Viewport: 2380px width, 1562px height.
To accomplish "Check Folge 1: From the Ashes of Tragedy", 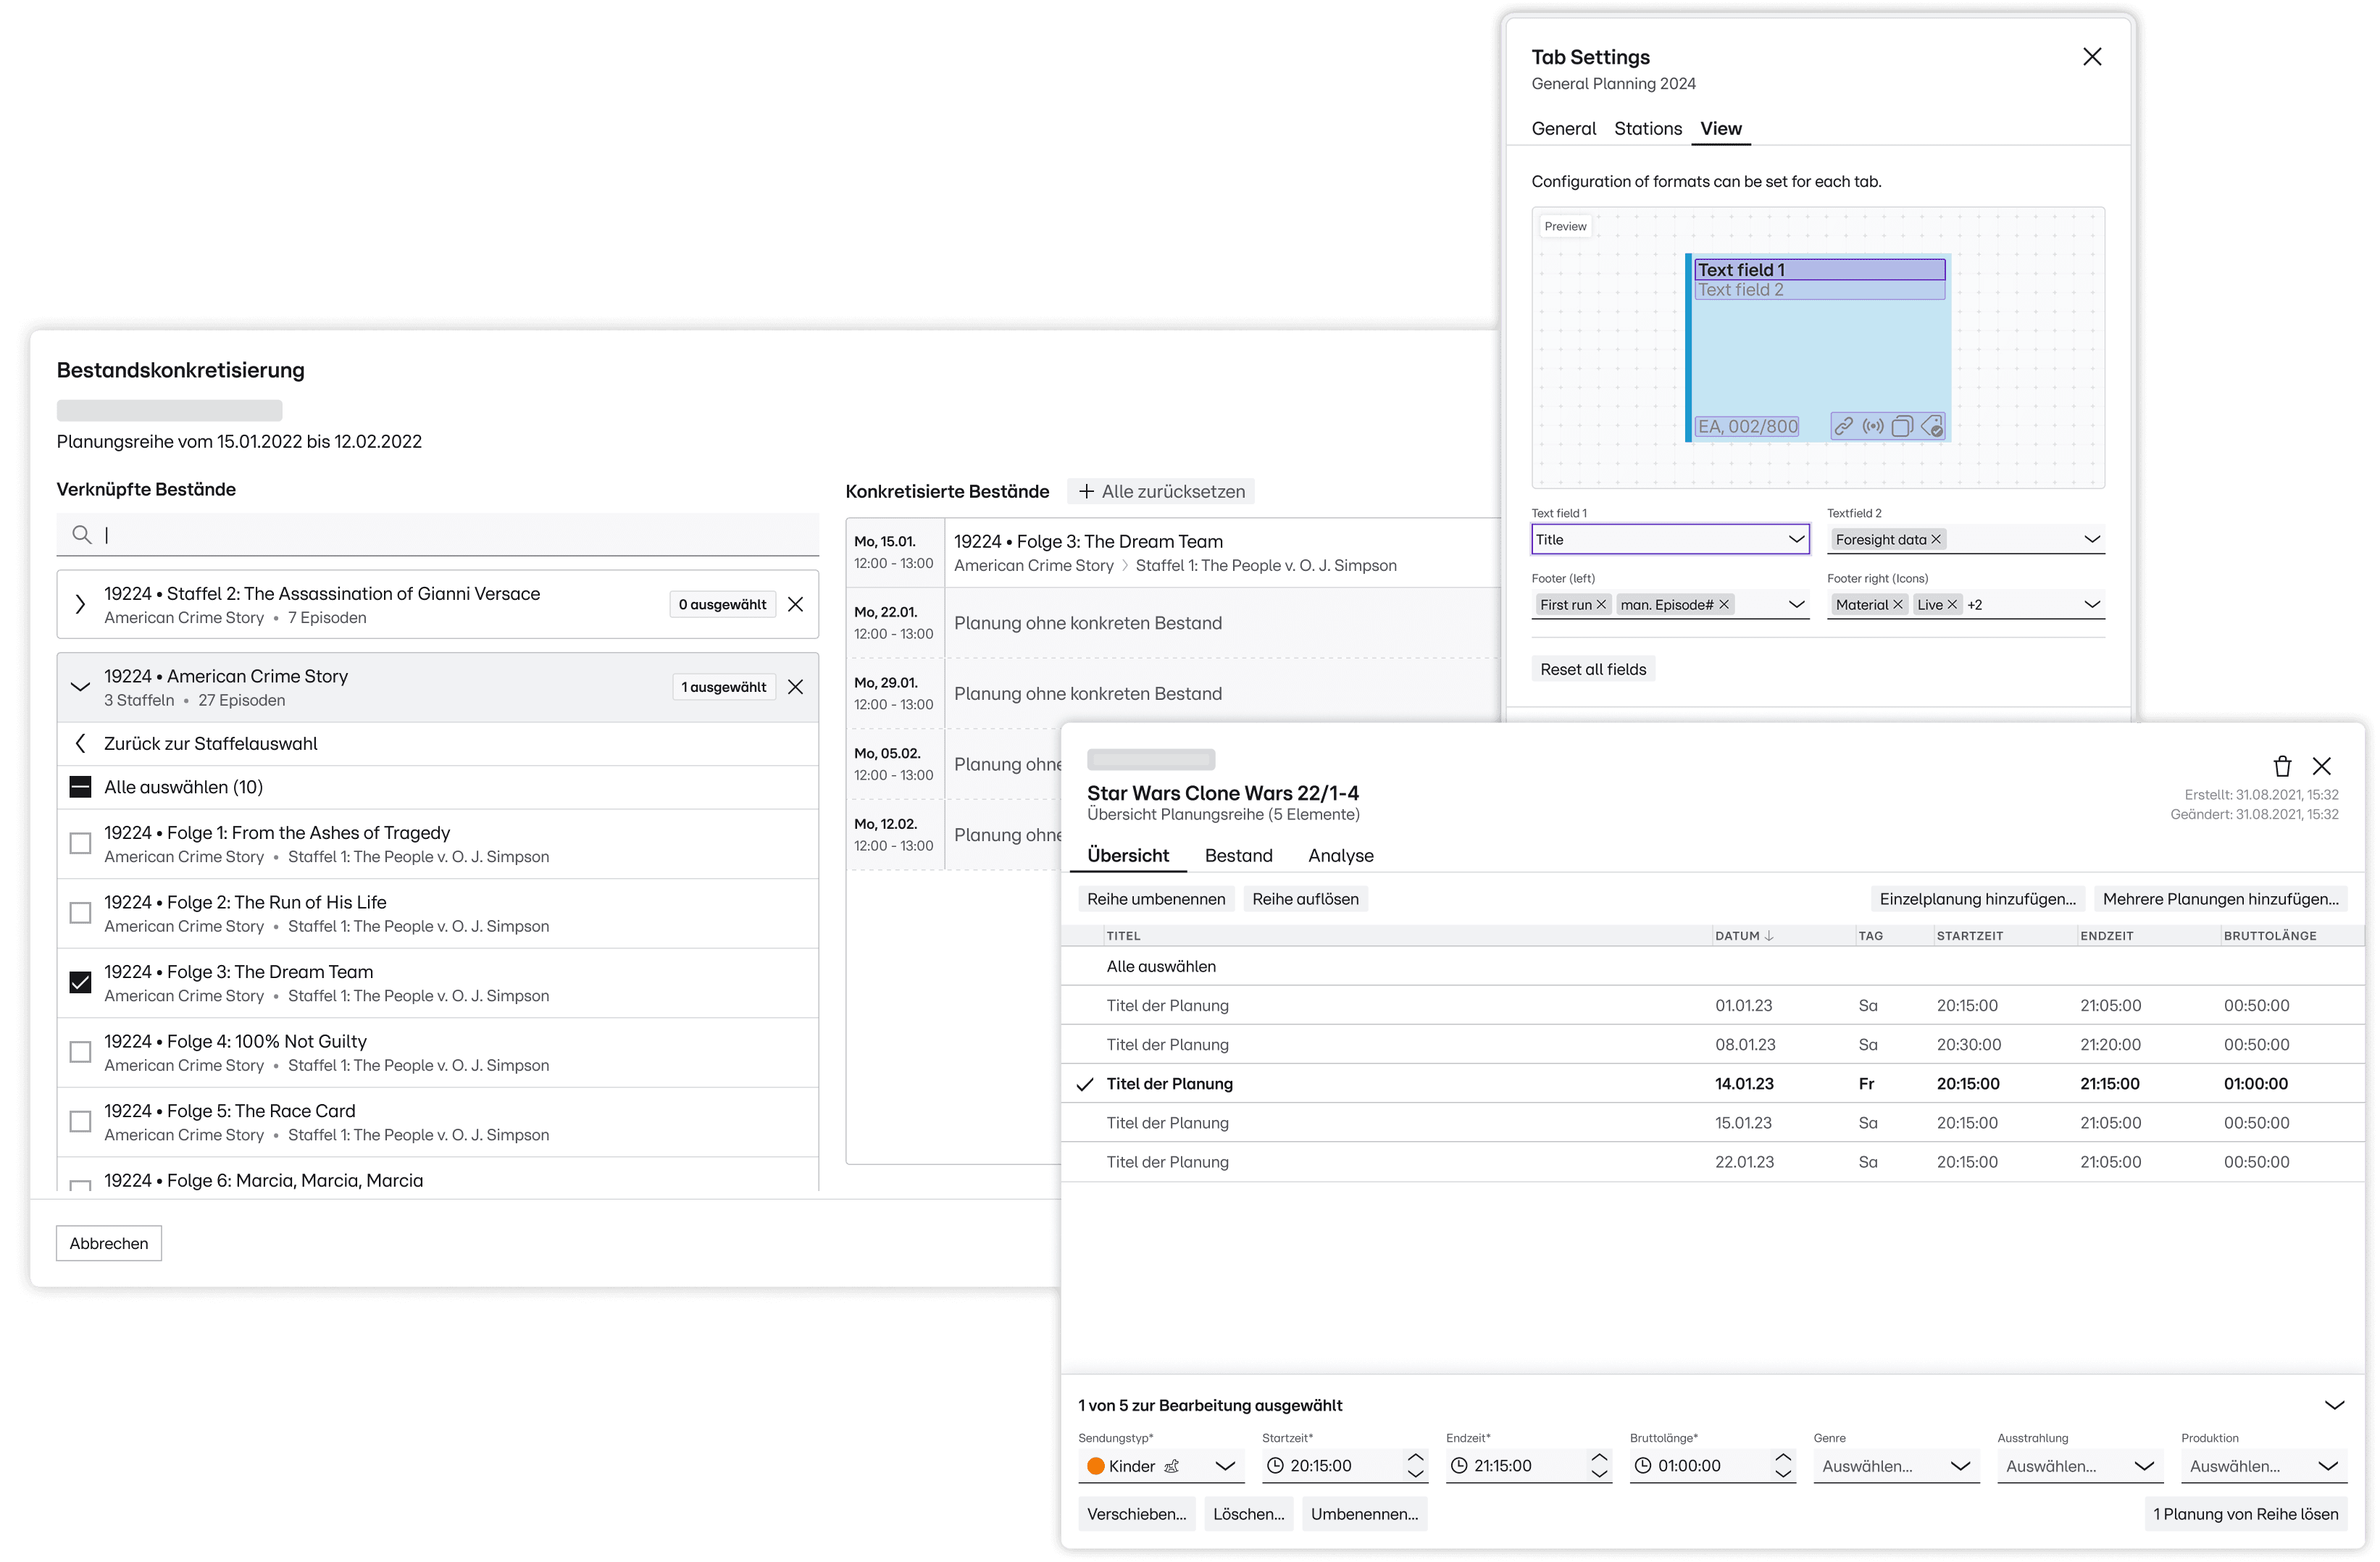I will [x=80, y=843].
